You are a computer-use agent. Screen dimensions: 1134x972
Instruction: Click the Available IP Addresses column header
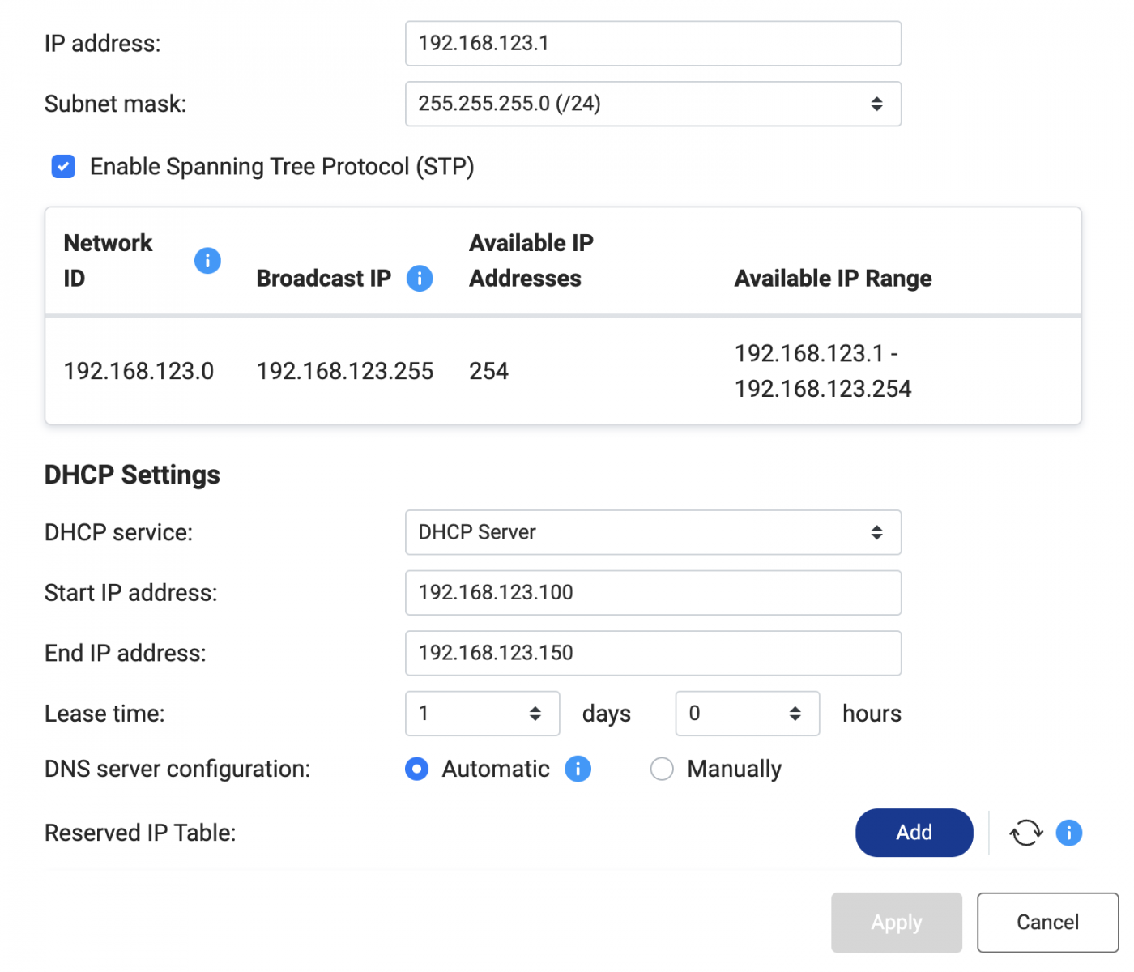pyautogui.click(x=531, y=261)
